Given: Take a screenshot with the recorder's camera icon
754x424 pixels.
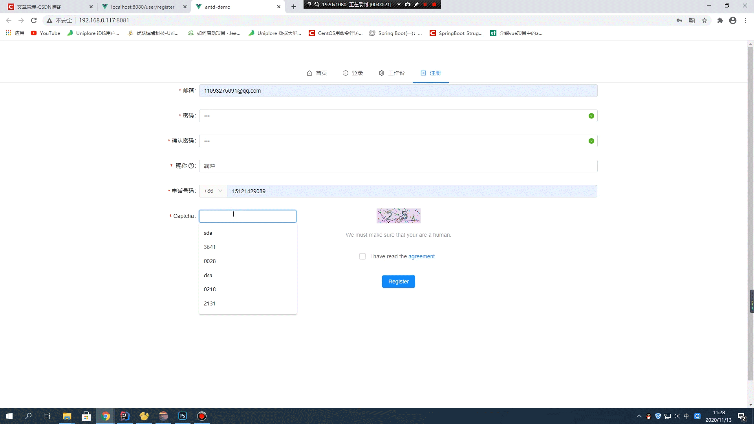Looking at the screenshot, I should (x=408, y=4).
